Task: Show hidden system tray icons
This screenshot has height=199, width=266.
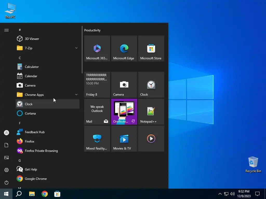Action: point(220,194)
